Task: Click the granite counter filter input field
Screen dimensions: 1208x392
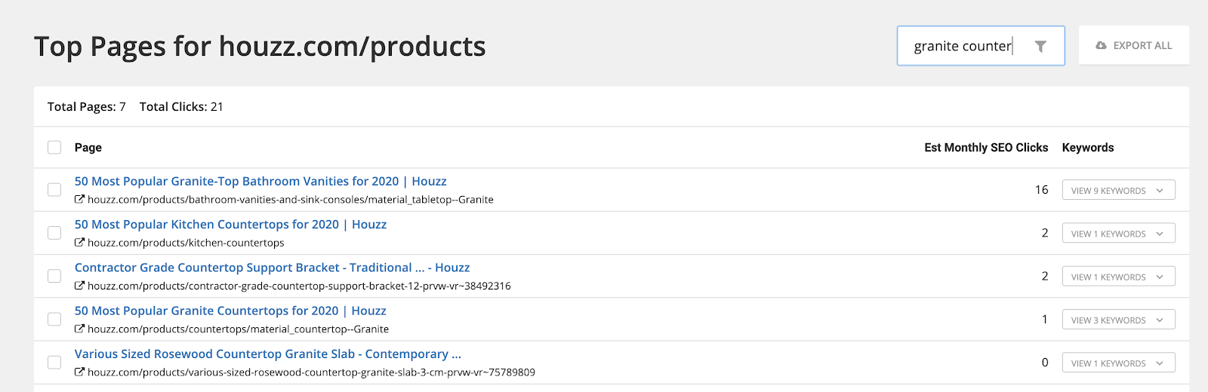Action: [x=961, y=46]
